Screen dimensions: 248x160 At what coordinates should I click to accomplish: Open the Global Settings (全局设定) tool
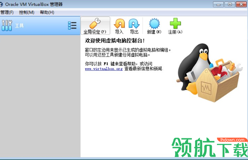pos(95,26)
